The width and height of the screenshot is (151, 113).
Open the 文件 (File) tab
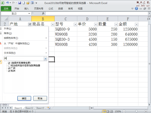tap(6, 9)
